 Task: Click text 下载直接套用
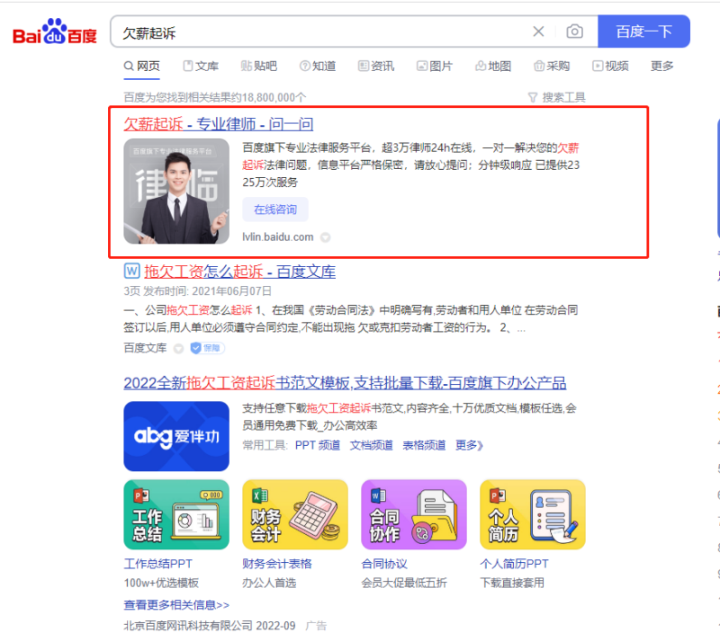[512, 584]
